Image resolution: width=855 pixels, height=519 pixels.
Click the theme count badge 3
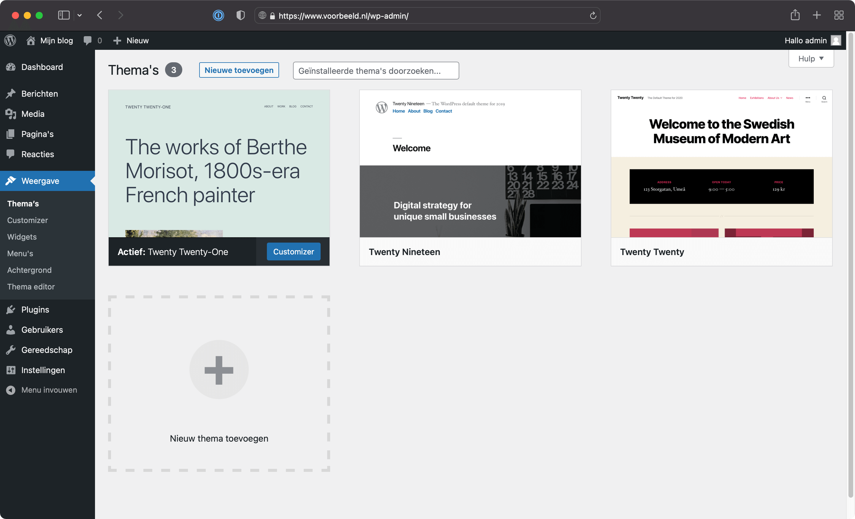[173, 70]
